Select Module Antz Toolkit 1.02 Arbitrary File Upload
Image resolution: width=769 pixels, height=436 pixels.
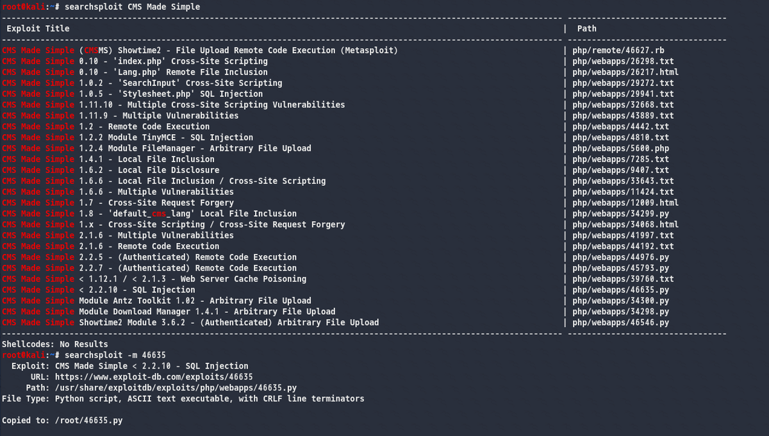(x=156, y=301)
